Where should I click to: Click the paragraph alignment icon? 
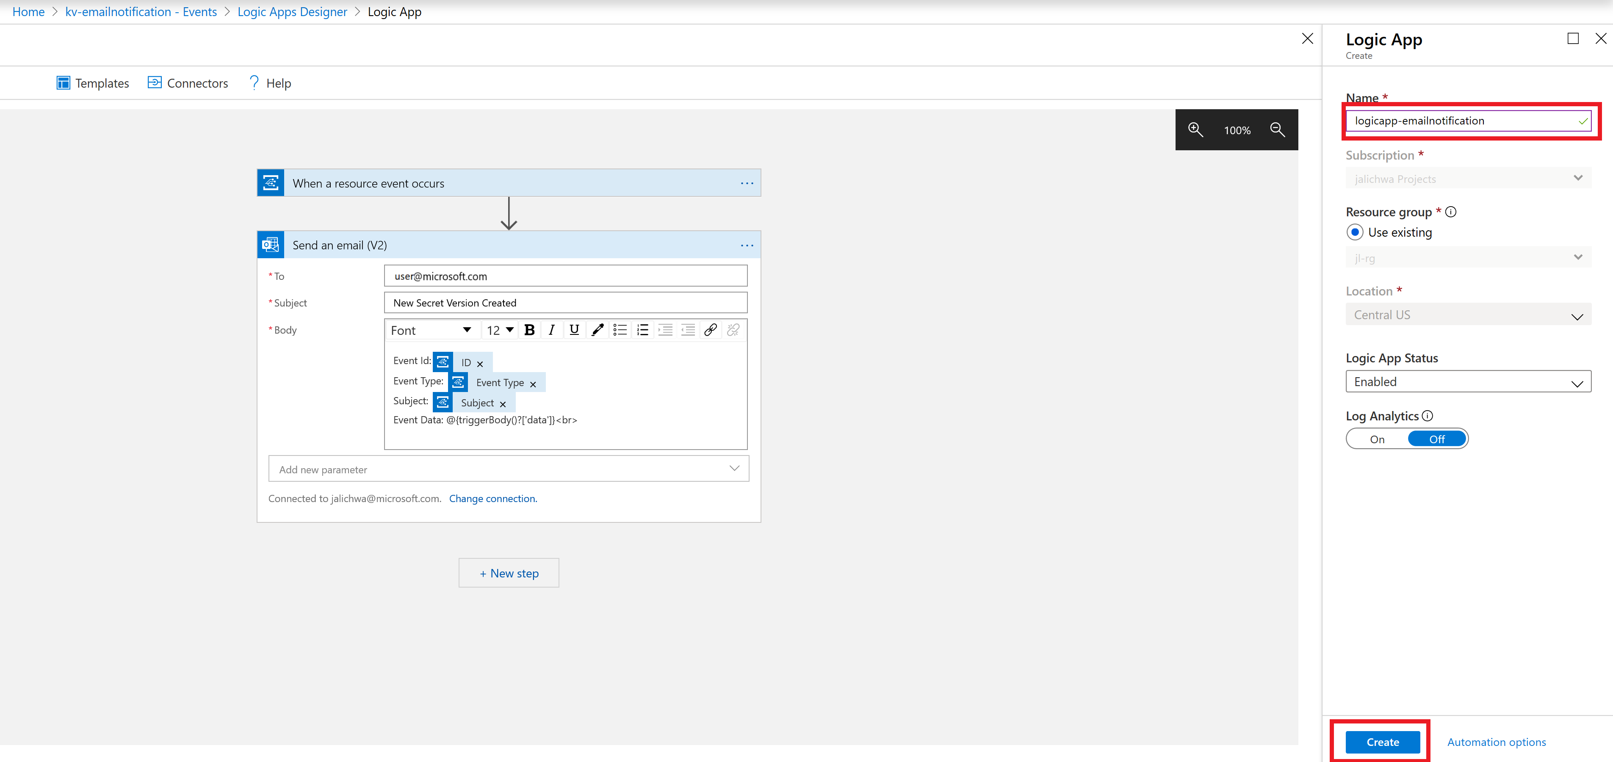[x=666, y=330]
